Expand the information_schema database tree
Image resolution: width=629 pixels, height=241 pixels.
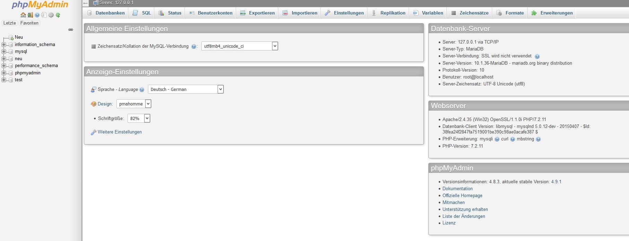4,45
